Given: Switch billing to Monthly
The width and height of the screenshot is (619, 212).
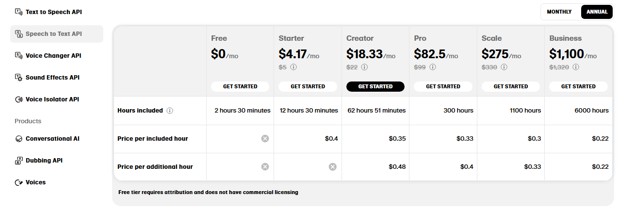Looking at the screenshot, I should (x=559, y=12).
